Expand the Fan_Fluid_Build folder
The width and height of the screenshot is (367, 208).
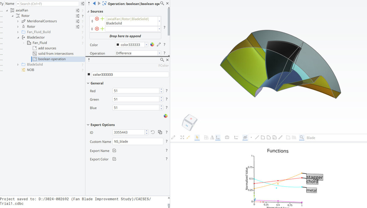[x=18, y=32]
